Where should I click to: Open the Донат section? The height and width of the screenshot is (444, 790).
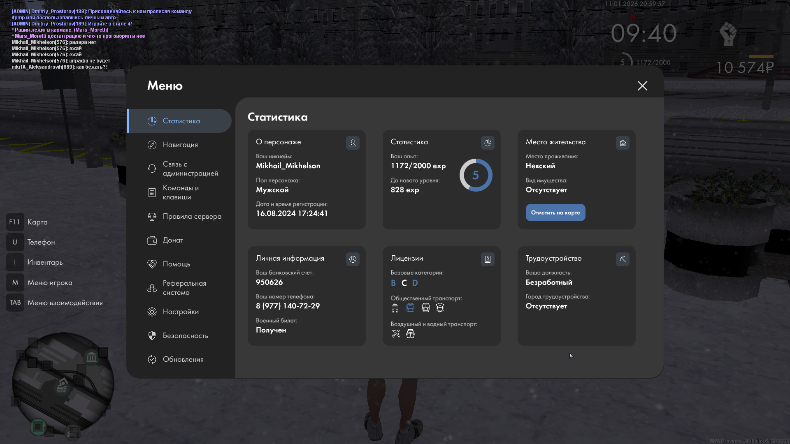173,240
